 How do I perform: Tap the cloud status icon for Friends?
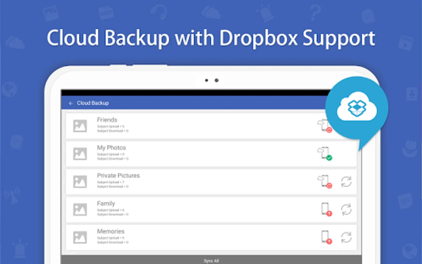pyautogui.click(x=325, y=126)
